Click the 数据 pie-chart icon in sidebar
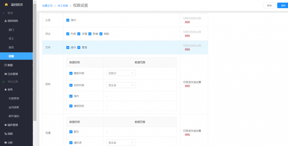This screenshot has width=288, height=146. (5, 65)
